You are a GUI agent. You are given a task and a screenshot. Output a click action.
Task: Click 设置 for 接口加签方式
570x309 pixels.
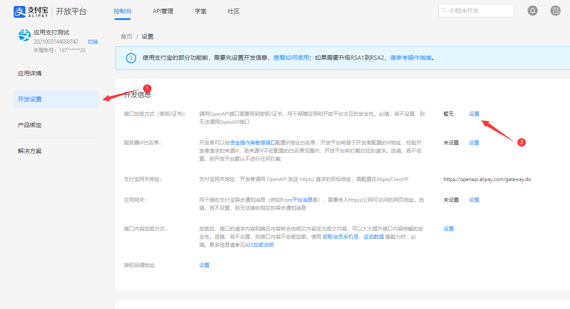pos(474,114)
